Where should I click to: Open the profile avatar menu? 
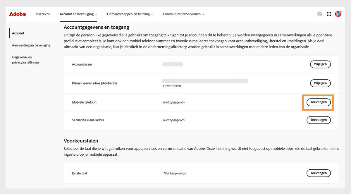pos(338,14)
